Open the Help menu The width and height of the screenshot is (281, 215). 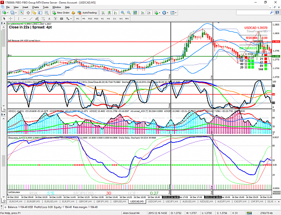click(67, 7)
